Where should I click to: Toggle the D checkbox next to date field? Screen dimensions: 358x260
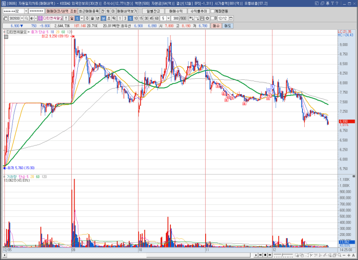pyautogui.click(x=213, y=18)
